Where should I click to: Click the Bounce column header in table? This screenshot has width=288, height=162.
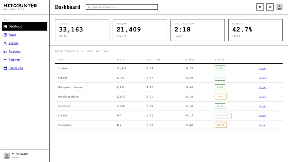[190, 60]
